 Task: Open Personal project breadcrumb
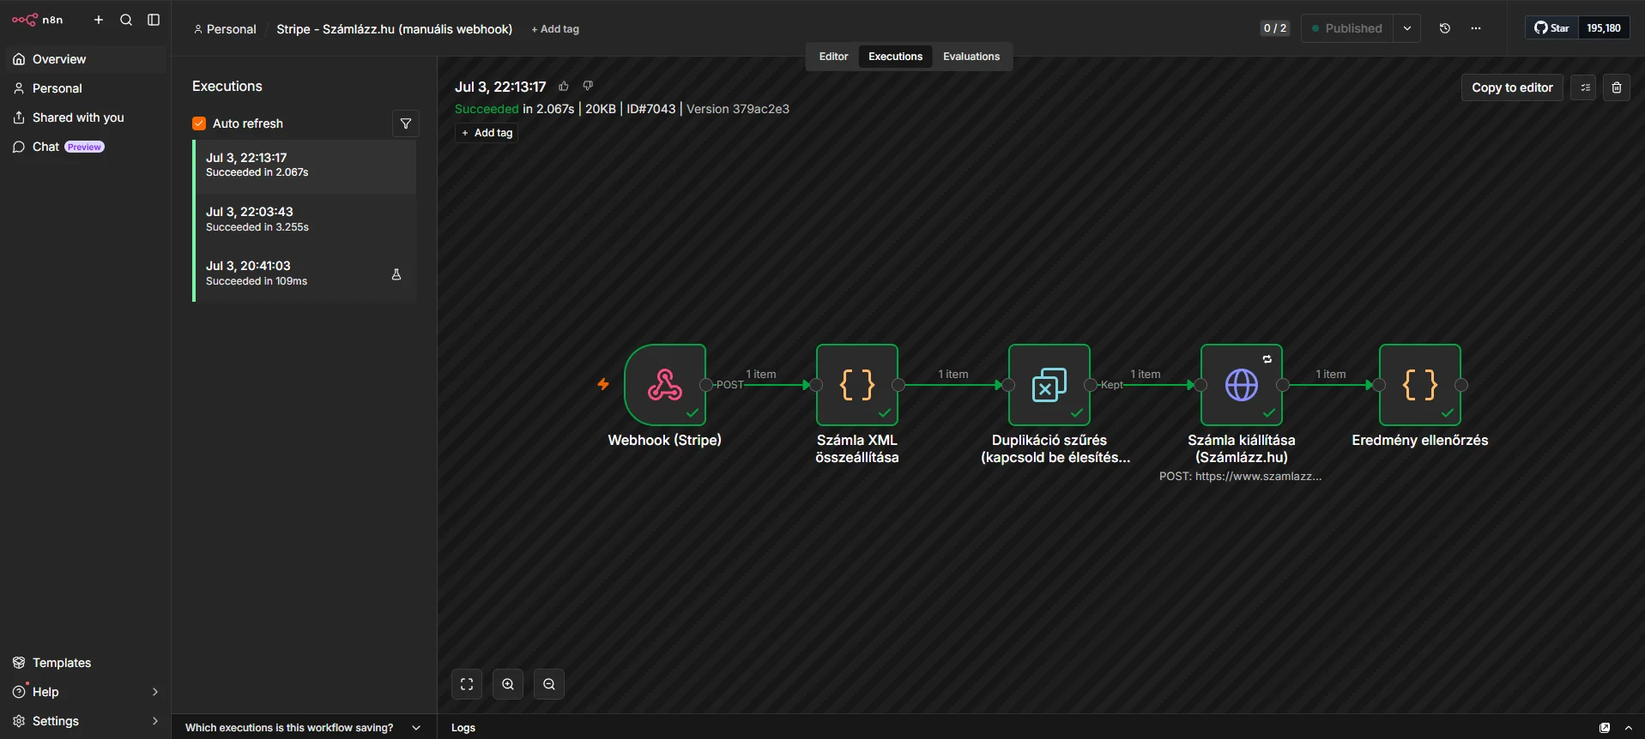tap(225, 29)
